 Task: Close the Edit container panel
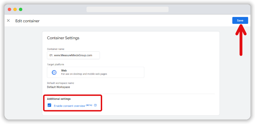click(8, 21)
